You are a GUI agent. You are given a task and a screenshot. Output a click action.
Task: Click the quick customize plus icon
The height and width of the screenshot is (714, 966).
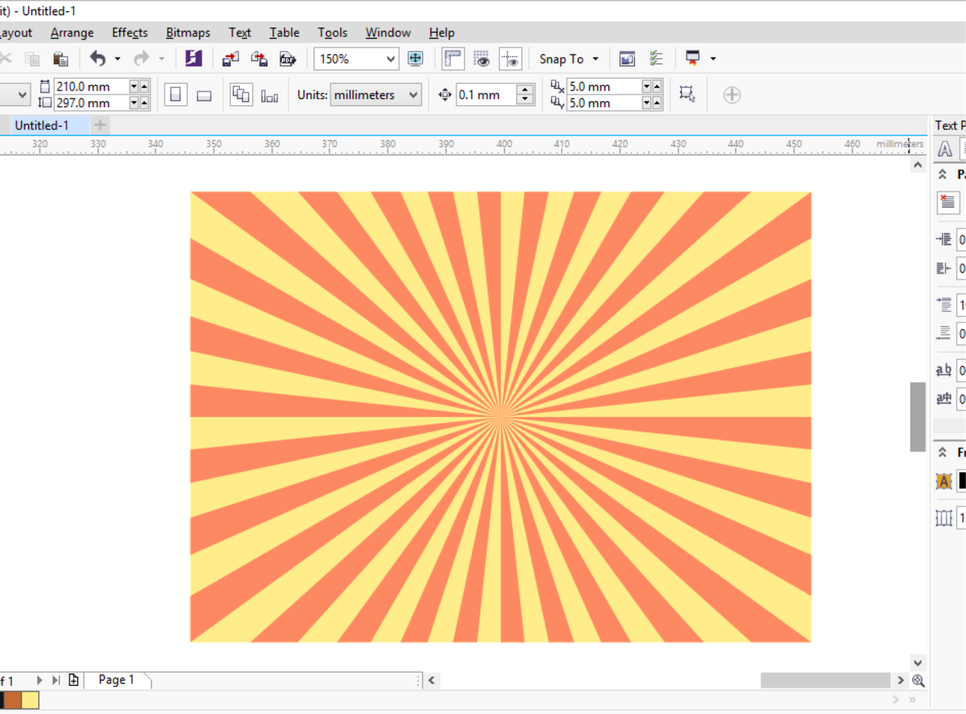click(732, 95)
